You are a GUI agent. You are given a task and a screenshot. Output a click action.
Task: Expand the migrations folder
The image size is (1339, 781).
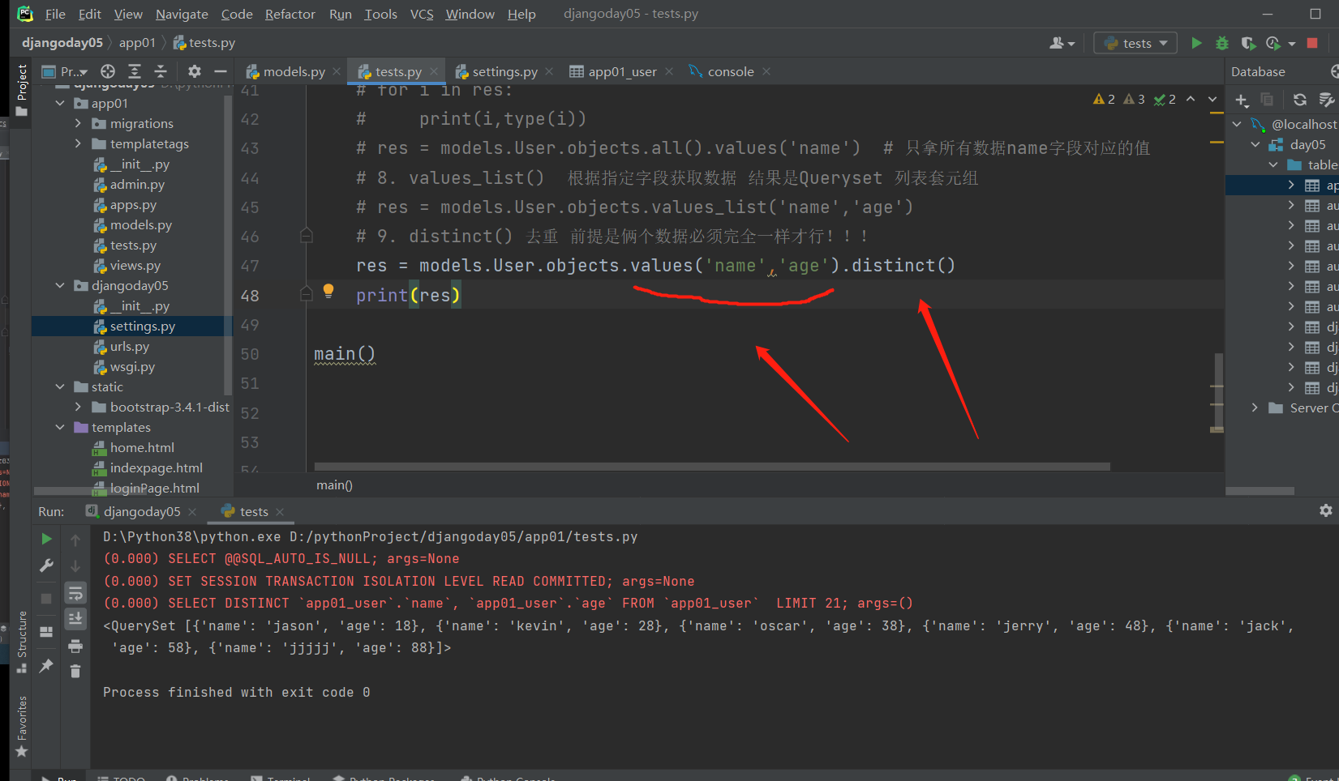tap(79, 123)
